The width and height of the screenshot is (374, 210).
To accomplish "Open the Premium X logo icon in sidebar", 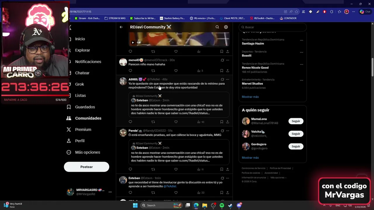I will click(x=69, y=129).
